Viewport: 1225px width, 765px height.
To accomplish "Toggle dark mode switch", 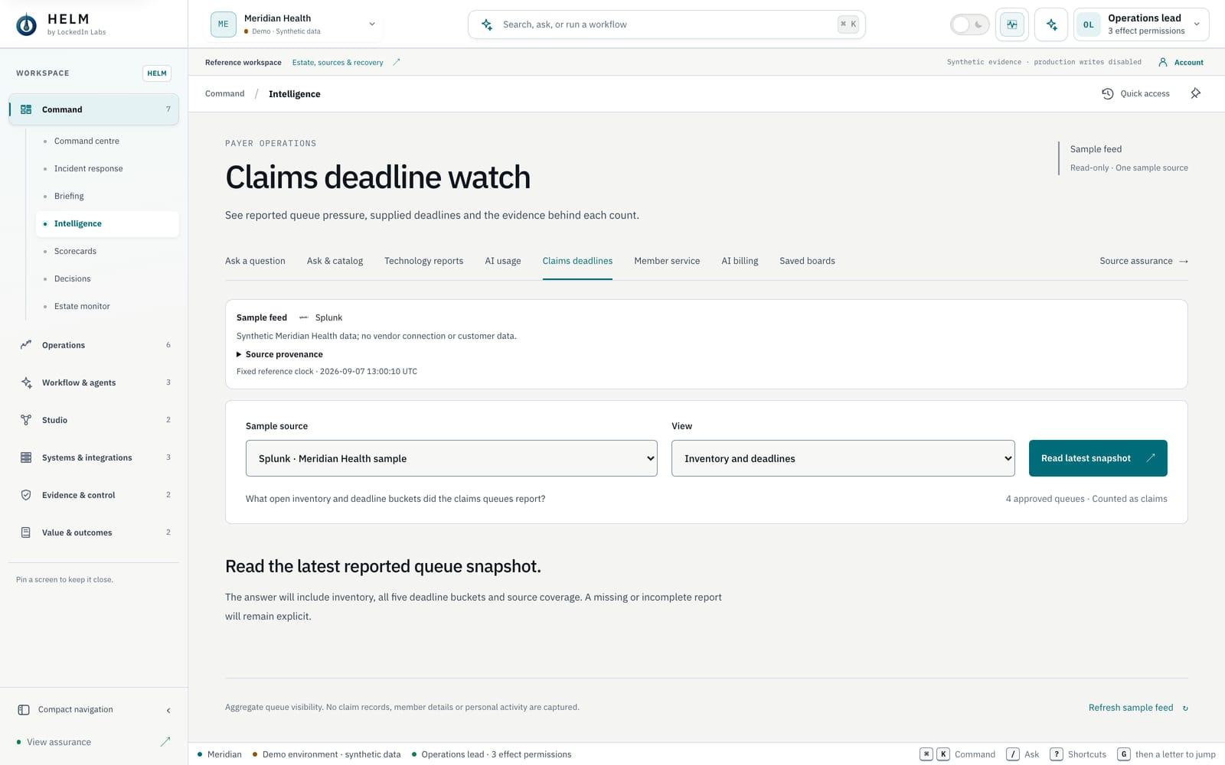I will [969, 24].
